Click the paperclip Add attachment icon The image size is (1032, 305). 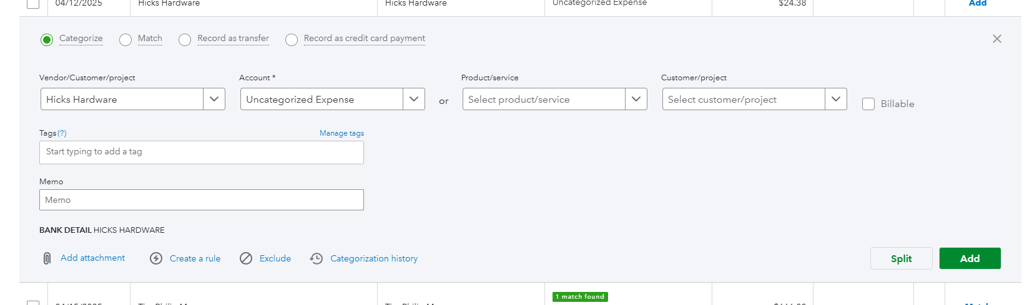[47, 258]
